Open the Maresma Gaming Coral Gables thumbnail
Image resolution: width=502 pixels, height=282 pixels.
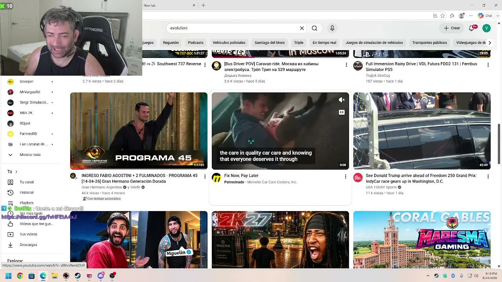[x=422, y=240]
